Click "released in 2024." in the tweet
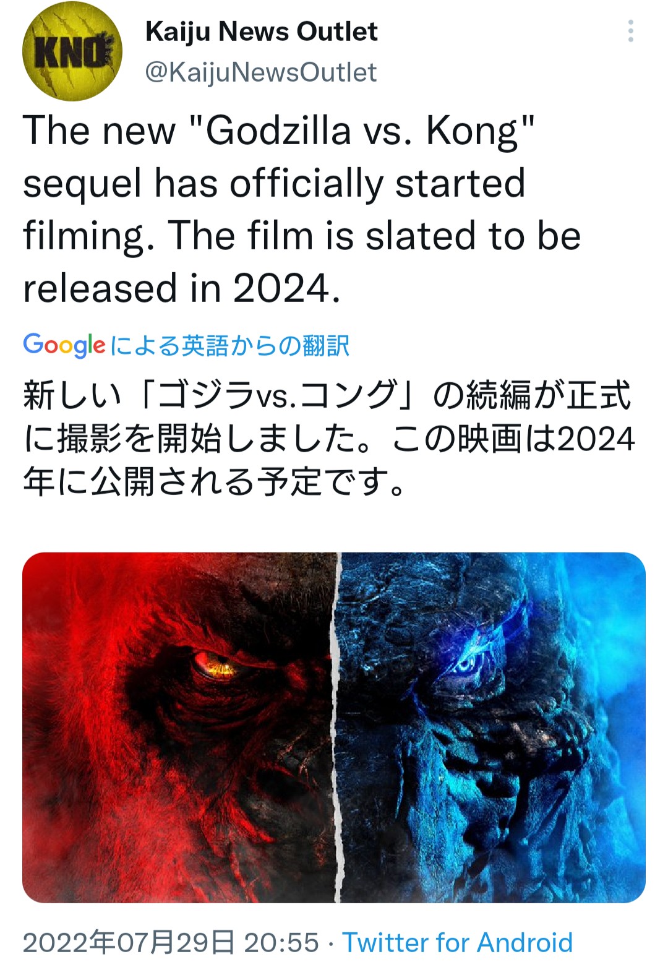The height and width of the screenshot is (975, 668). (182, 288)
